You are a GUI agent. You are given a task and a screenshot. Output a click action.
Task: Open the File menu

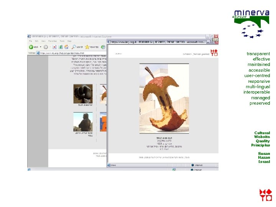click(31, 41)
